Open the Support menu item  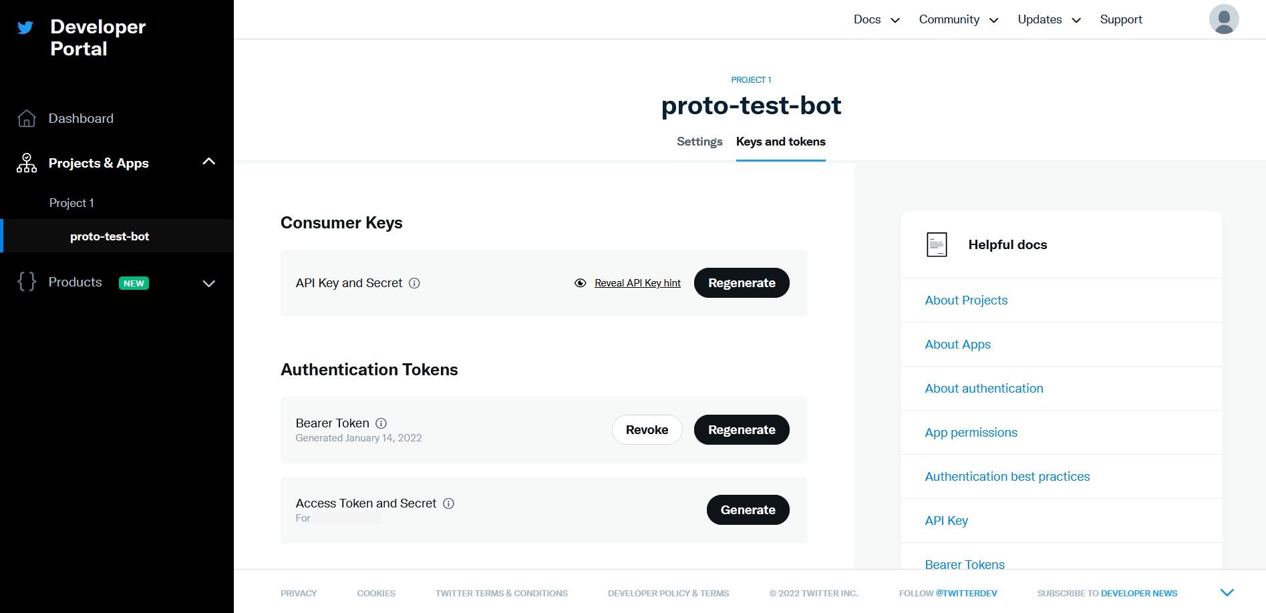pyautogui.click(x=1121, y=19)
